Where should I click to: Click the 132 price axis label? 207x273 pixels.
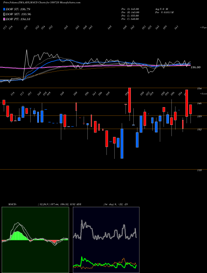[199, 129]
